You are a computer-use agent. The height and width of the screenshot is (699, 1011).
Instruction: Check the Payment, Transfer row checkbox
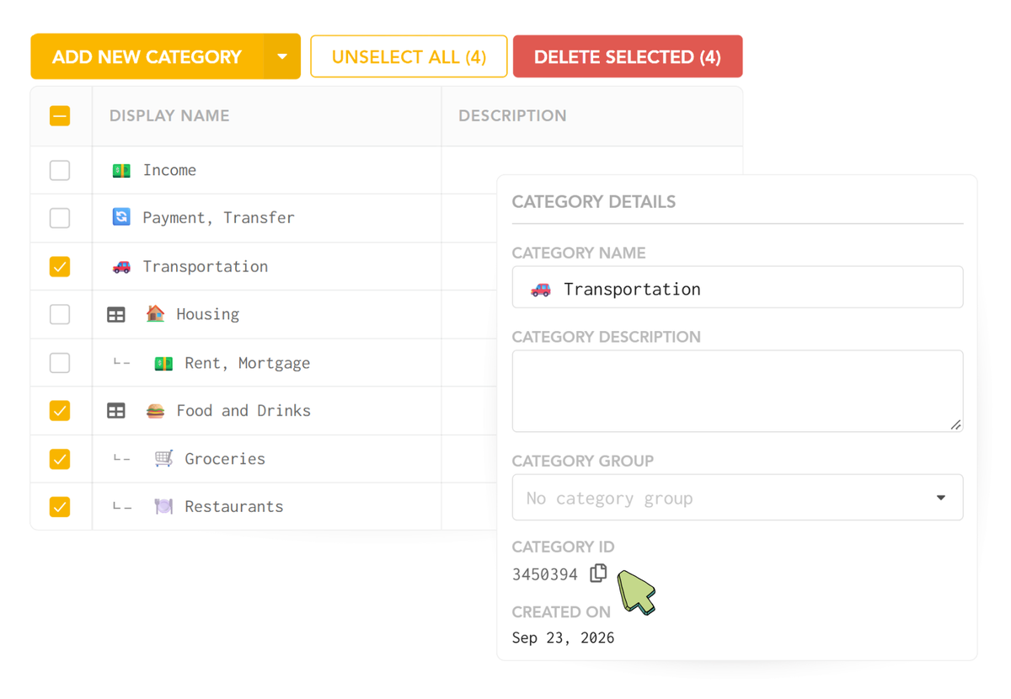point(60,218)
